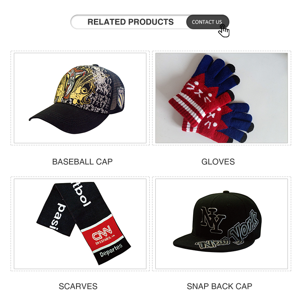305x302 pixels.
Task: Follow the GLOVES label link
Action: tap(218, 162)
